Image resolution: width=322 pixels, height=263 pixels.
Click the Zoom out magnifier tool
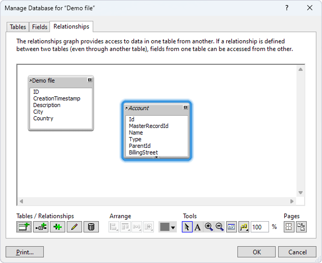point(219,227)
